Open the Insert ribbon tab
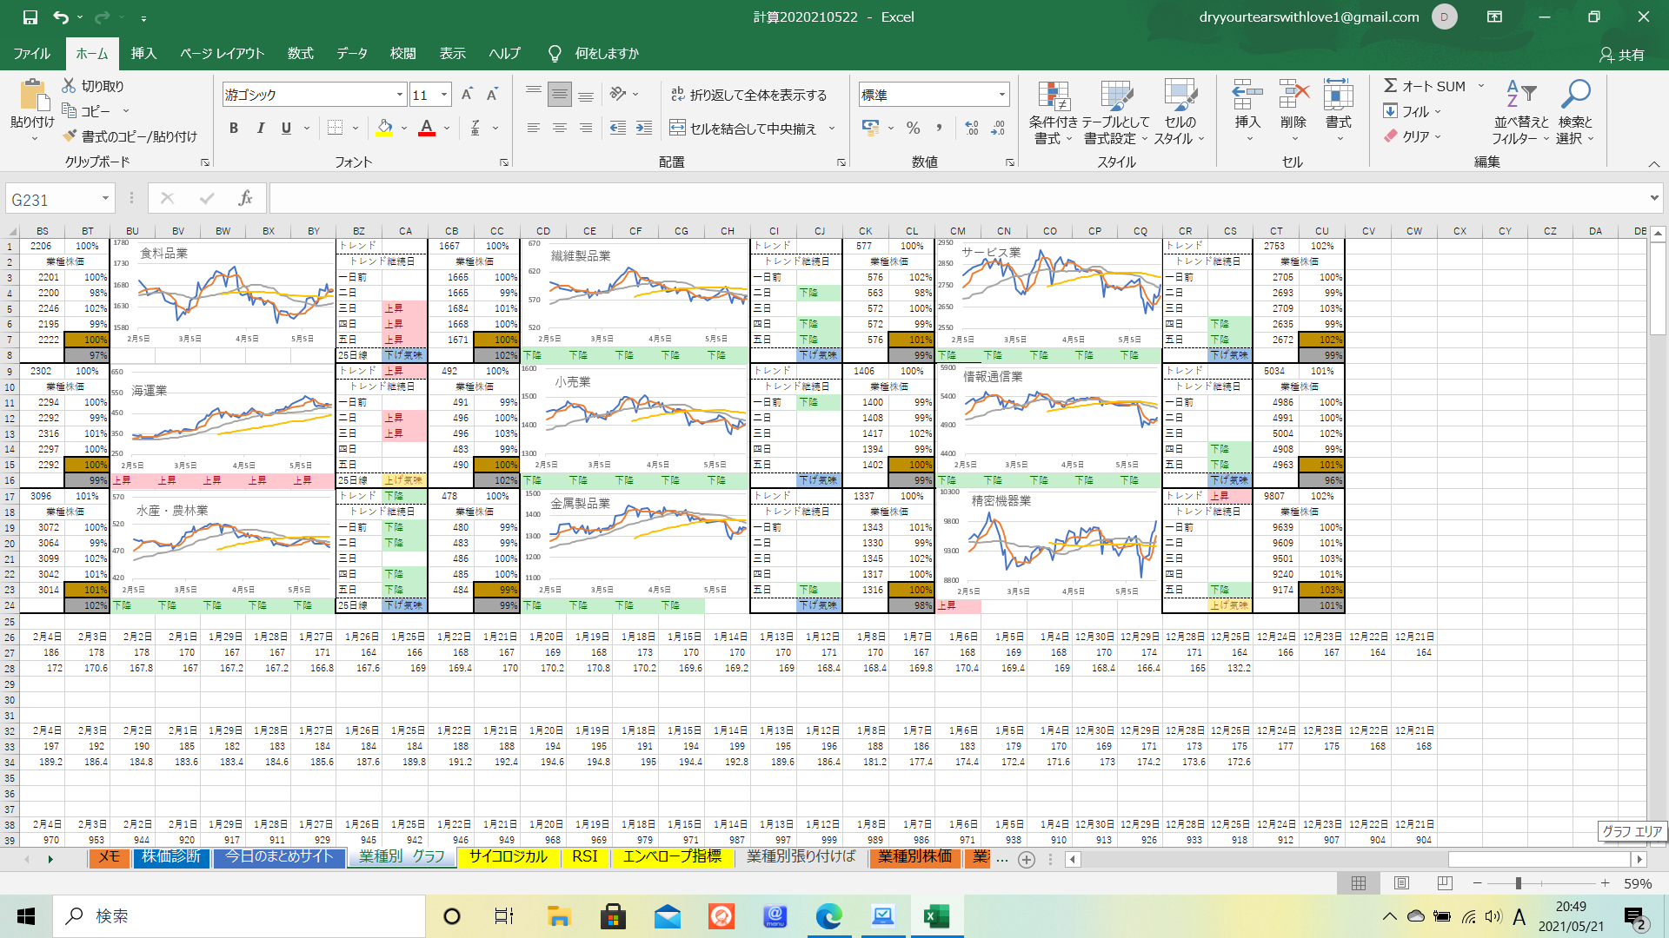This screenshot has width=1669, height=938. coord(143,53)
